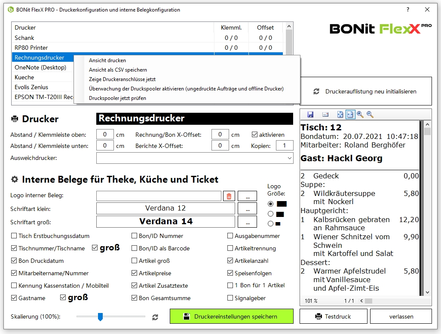This screenshot has height=334, width=441.
Task: Check the 'Bon/ID als Barcode' option
Action: (x=134, y=248)
